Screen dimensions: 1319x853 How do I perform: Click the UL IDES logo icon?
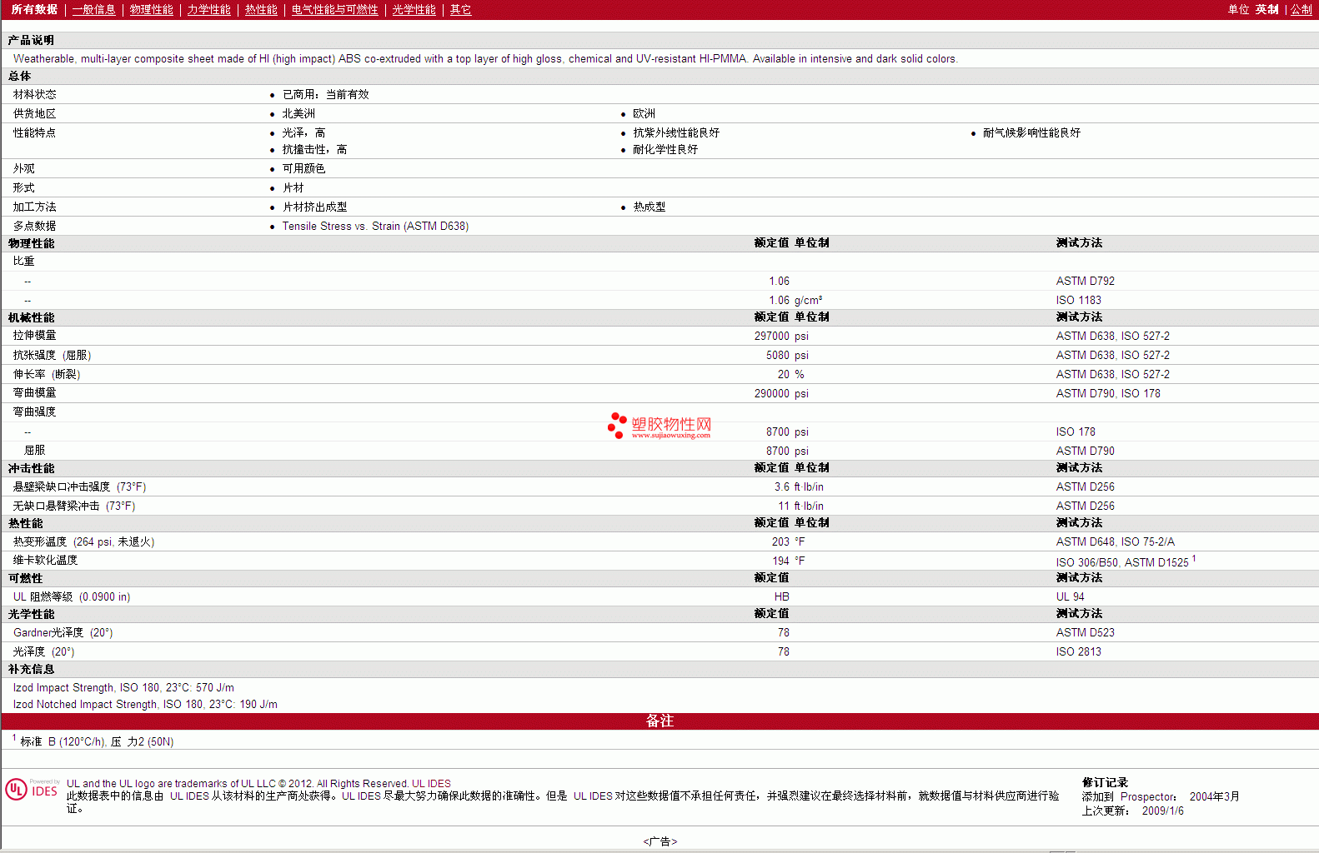pyautogui.click(x=32, y=789)
